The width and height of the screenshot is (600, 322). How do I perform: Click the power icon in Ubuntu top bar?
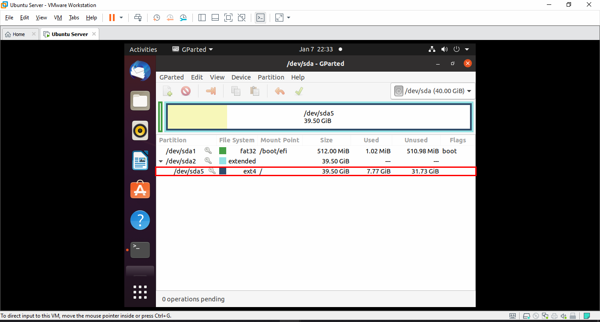[x=456, y=50]
